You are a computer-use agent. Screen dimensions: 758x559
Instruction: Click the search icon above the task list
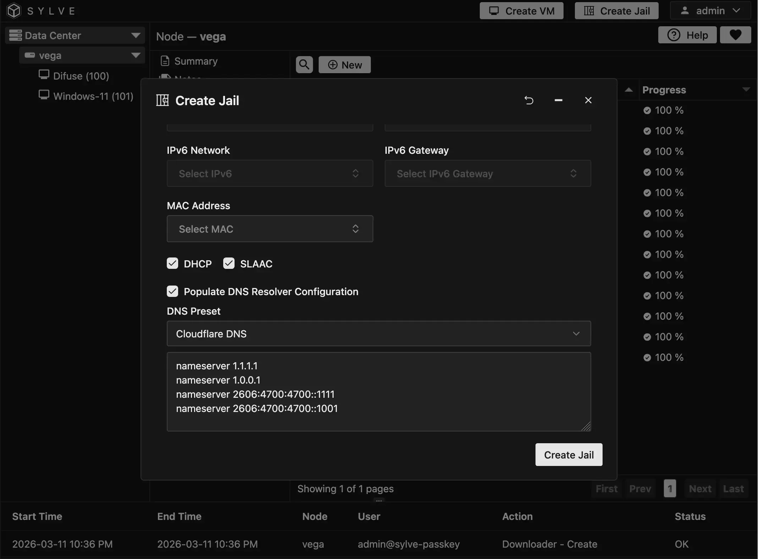pos(304,65)
